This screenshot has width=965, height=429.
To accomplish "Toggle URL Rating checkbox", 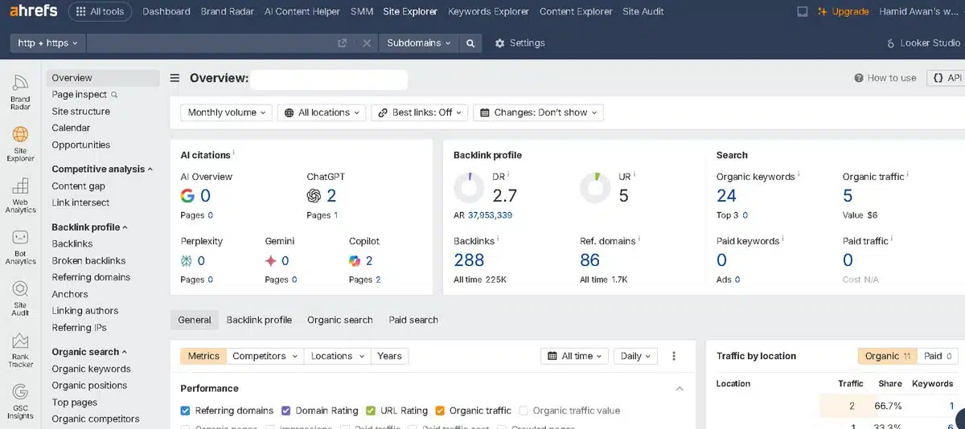I will [x=371, y=411].
